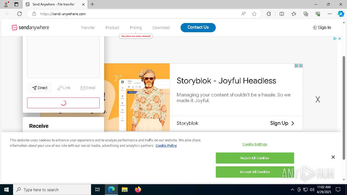Select the Link transfer tab
The width and height of the screenshot is (347, 195).
(x=64, y=88)
